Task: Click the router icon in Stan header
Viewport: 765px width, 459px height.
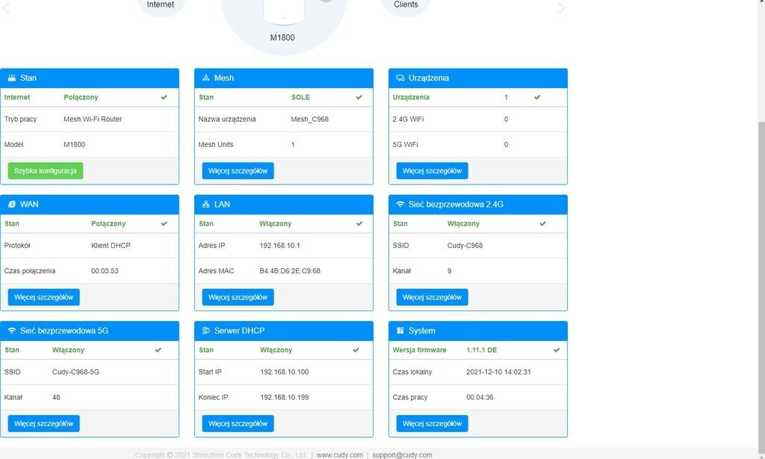Action: [12, 78]
